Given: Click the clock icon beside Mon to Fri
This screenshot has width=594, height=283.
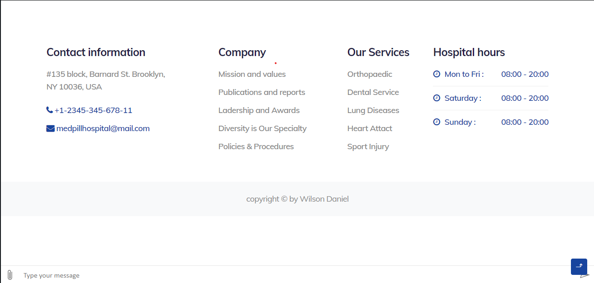Looking at the screenshot, I should point(436,74).
